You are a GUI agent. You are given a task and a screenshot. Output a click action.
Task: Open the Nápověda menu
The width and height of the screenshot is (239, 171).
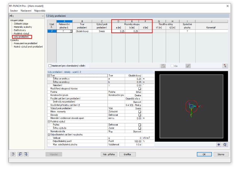[x=40, y=11]
